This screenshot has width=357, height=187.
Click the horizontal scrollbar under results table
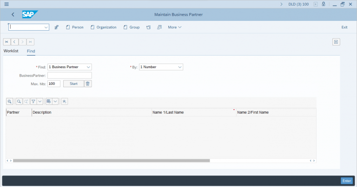point(112,161)
